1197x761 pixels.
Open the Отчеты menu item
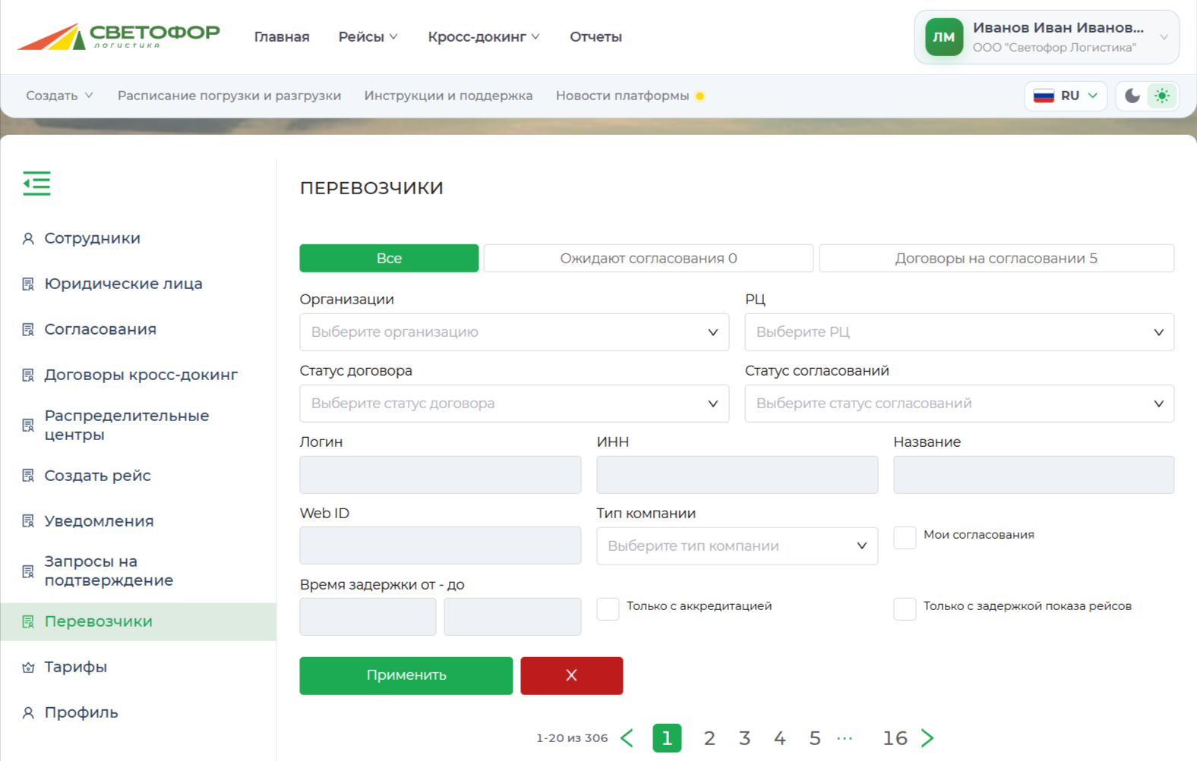pos(595,36)
